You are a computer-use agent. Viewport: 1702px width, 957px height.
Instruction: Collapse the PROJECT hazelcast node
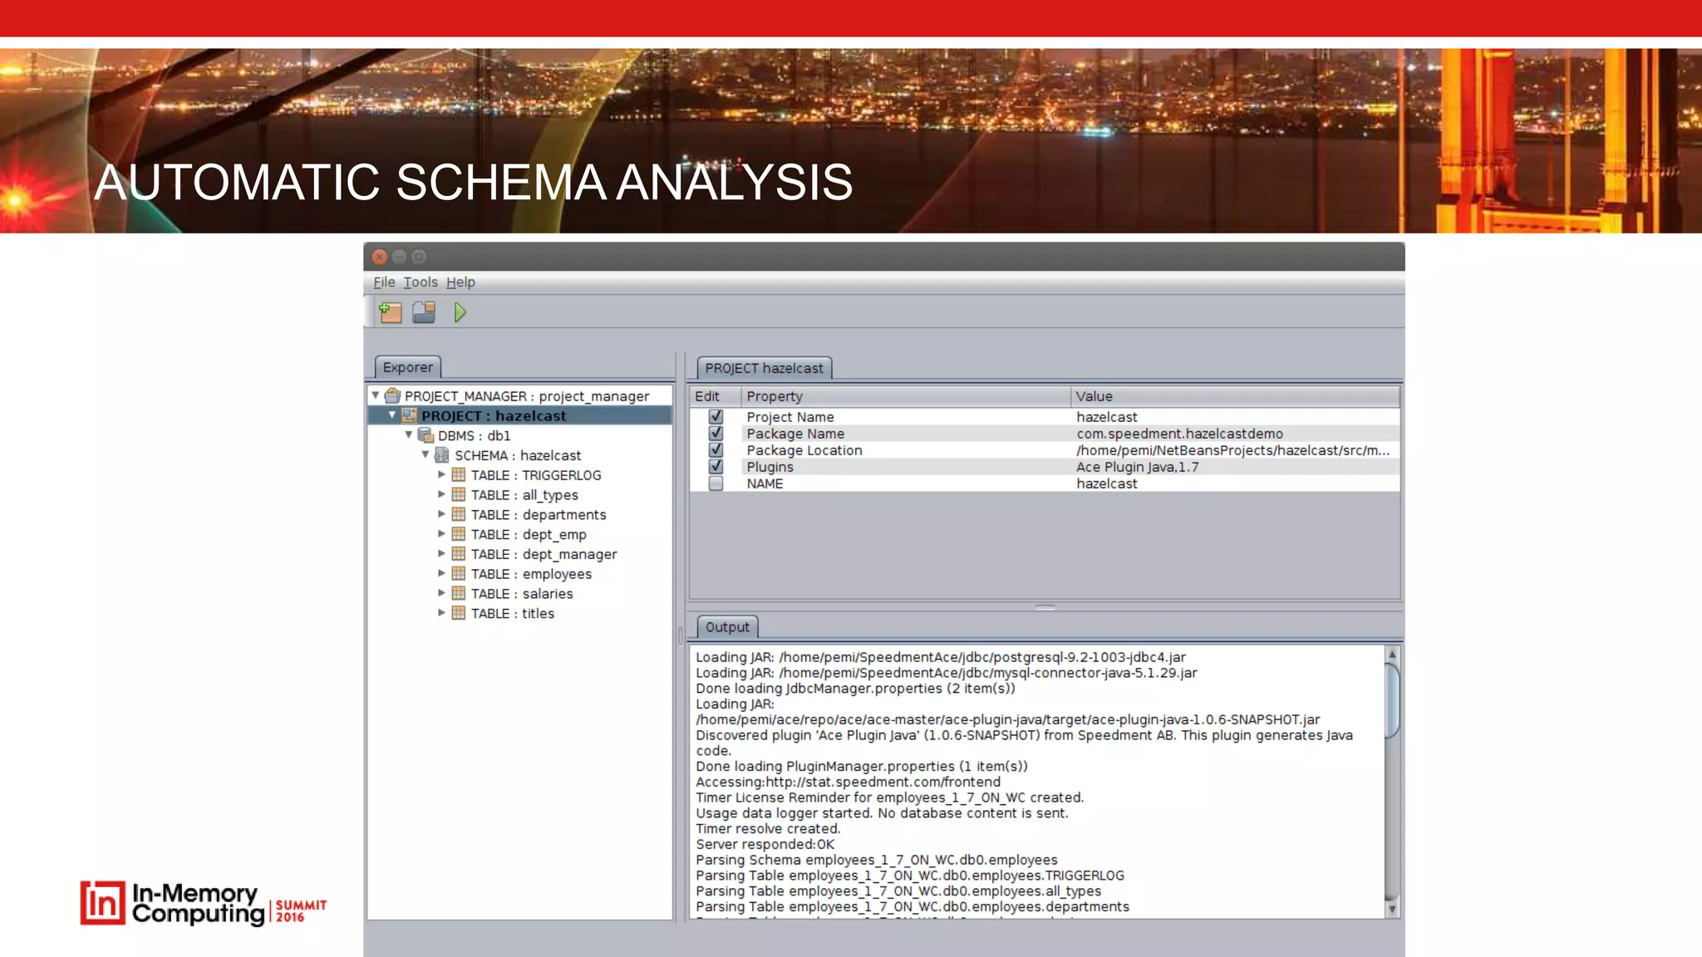tap(392, 415)
